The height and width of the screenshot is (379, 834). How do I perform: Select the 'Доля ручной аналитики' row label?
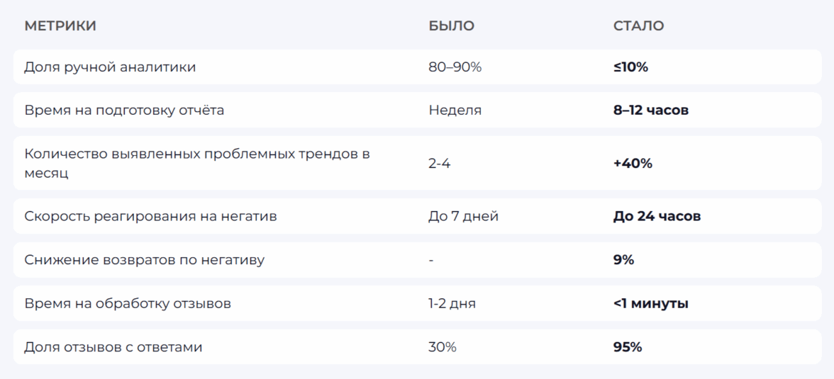click(x=110, y=67)
